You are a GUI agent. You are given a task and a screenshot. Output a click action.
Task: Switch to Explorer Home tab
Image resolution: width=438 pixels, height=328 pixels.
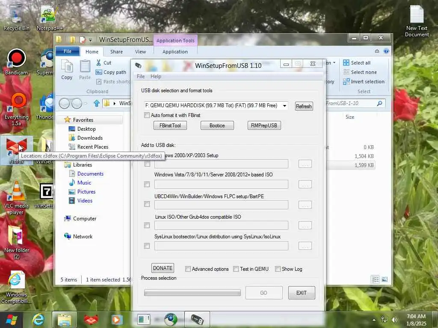click(92, 52)
